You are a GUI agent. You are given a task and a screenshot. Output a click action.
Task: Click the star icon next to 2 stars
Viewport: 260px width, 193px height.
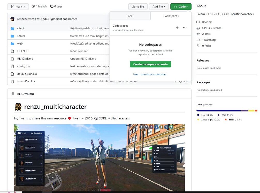pos(198,34)
